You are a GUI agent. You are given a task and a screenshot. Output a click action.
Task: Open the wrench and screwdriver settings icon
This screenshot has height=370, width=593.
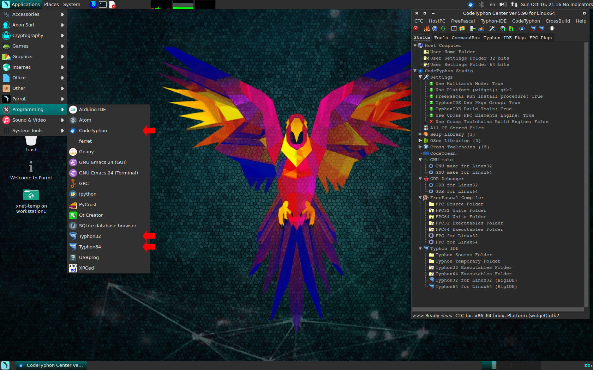pos(492,29)
